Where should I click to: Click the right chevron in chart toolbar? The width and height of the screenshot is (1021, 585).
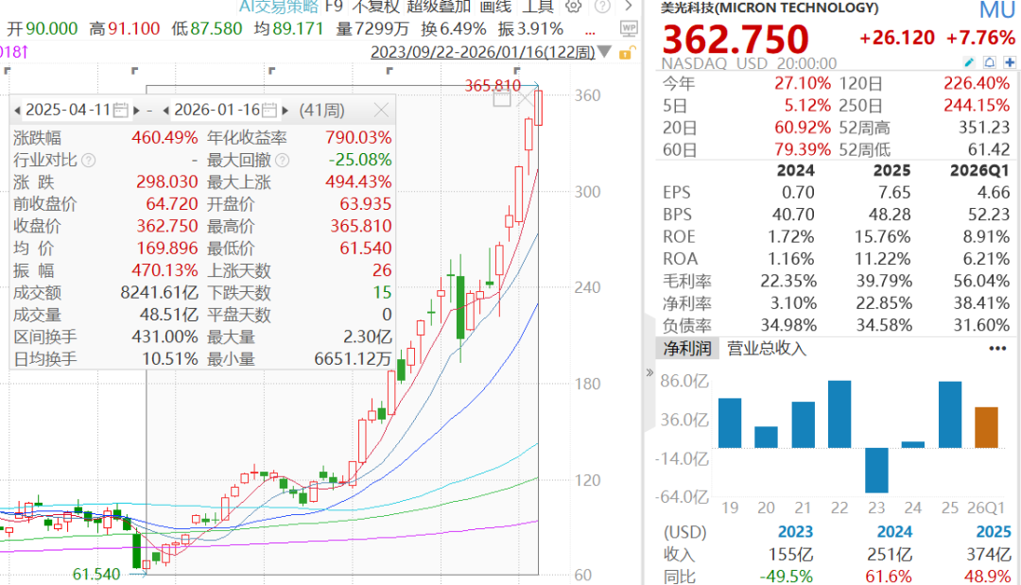[x=629, y=6]
